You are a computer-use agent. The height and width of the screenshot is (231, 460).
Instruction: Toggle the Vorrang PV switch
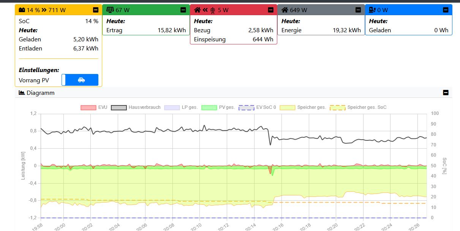point(80,80)
